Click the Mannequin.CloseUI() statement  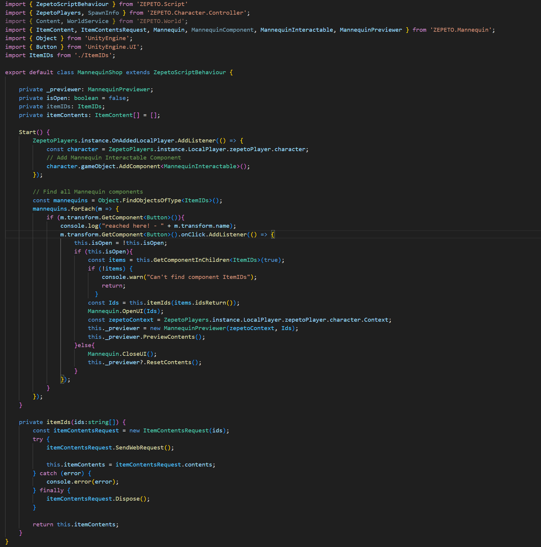coord(122,354)
